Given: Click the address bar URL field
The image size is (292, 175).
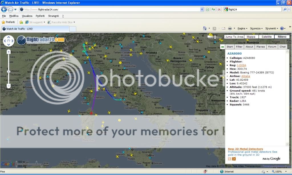Looking at the screenshot, I should point(109,9).
